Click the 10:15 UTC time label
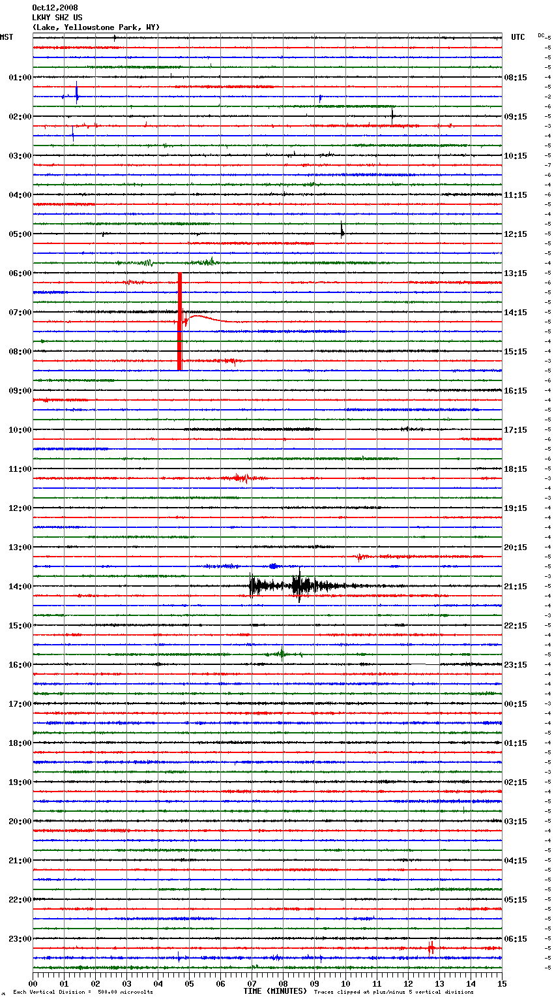554x1001 pixels. [516, 156]
